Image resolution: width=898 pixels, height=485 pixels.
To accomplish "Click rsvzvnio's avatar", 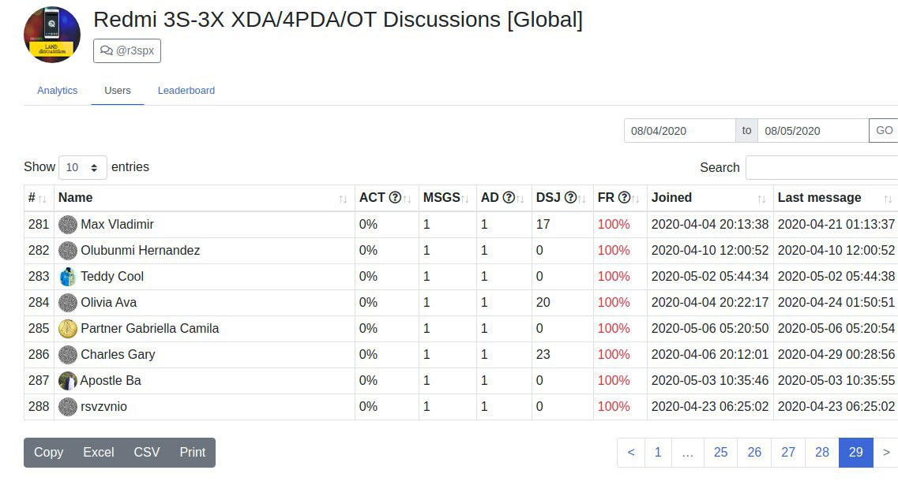I will (68, 407).
